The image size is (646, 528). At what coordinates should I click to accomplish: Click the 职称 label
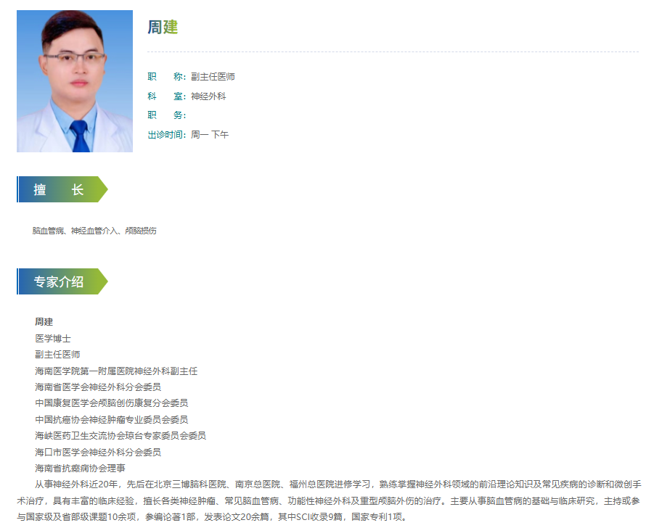(x=166, y=77)
